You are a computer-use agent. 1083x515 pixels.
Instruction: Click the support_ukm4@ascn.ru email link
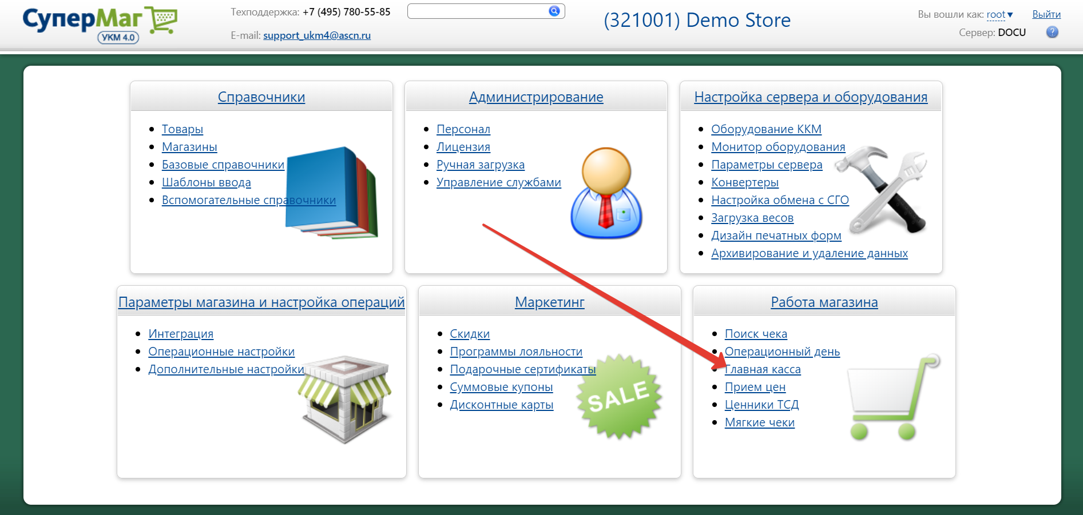316,35
